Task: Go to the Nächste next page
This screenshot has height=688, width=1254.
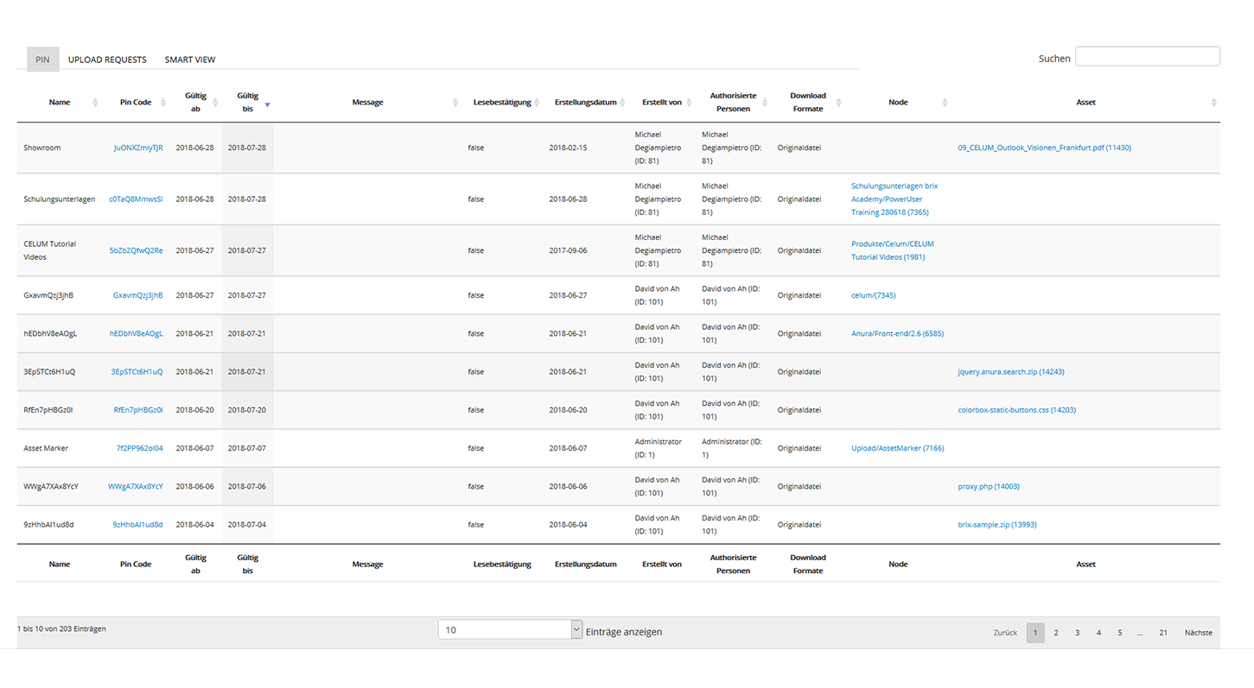Action: tap(1199, 633)
